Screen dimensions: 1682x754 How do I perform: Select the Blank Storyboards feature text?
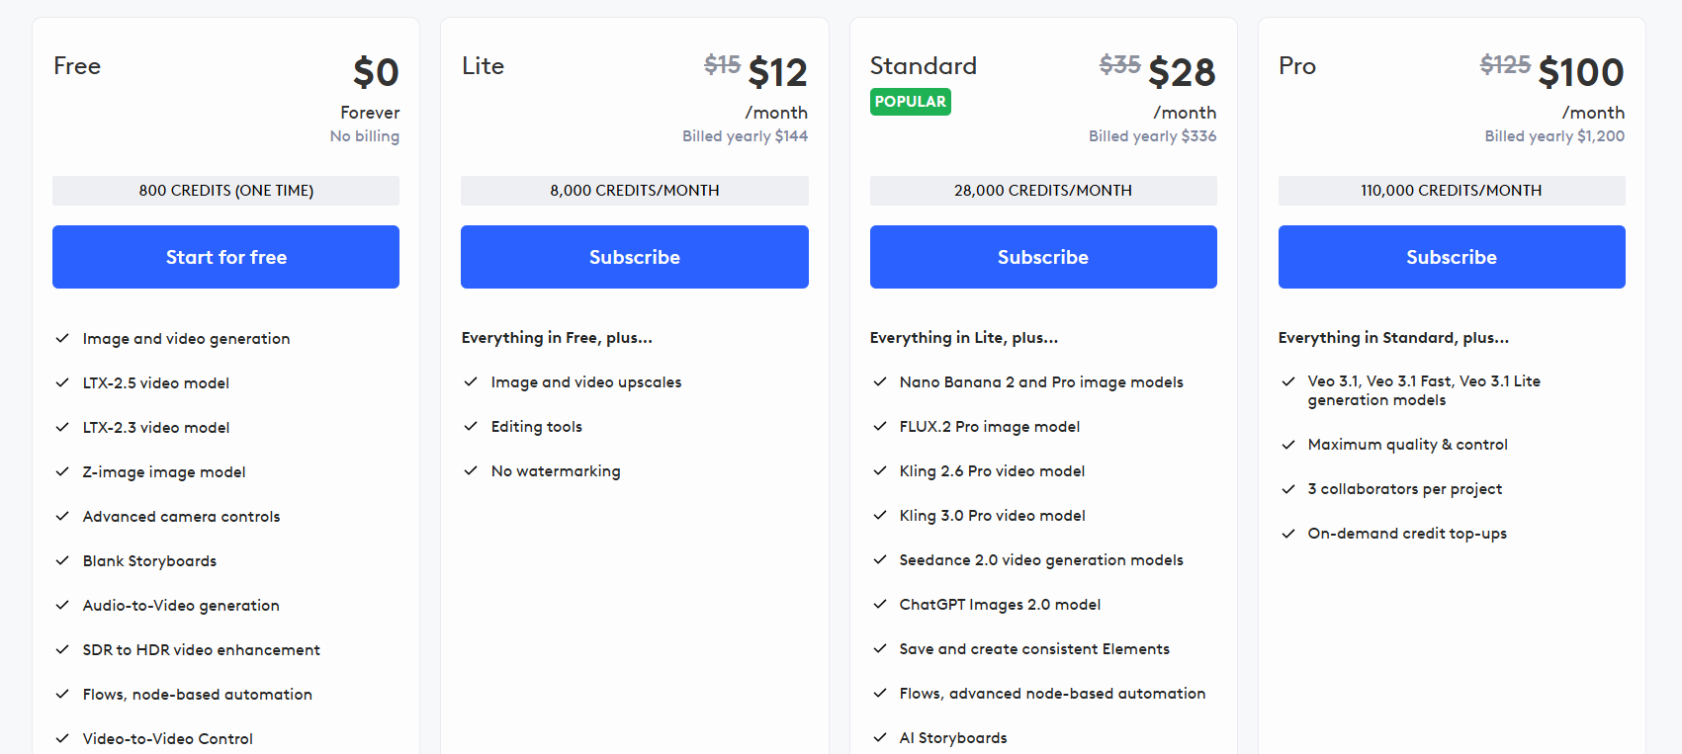(x=149, y=561)
